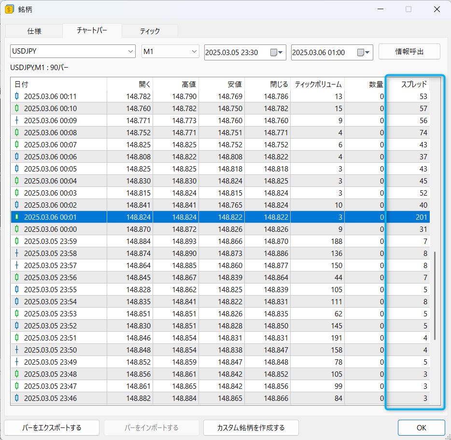The width and height of the screenshot is (451, 440).
Task: Click the bar icon for 2025.03.05 23:59
Action: click(x=17, y=241)
